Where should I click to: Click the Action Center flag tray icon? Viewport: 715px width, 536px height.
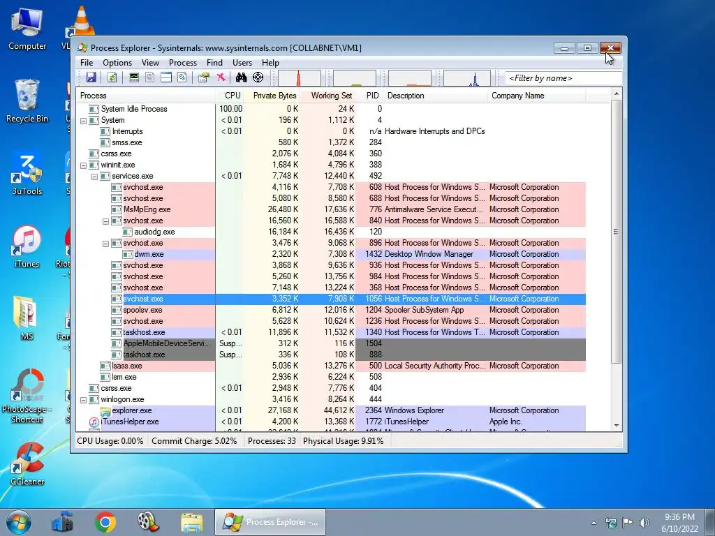pyautogui.click(x=628, y=523)
